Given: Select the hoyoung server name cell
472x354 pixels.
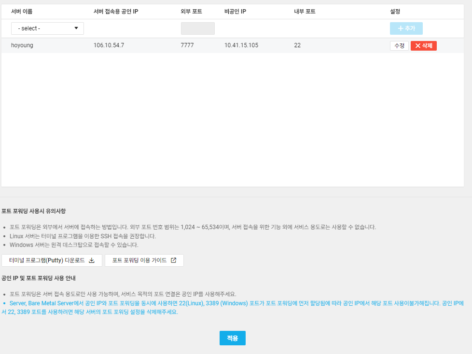Looking at the screenshot, I should (22, 45).
